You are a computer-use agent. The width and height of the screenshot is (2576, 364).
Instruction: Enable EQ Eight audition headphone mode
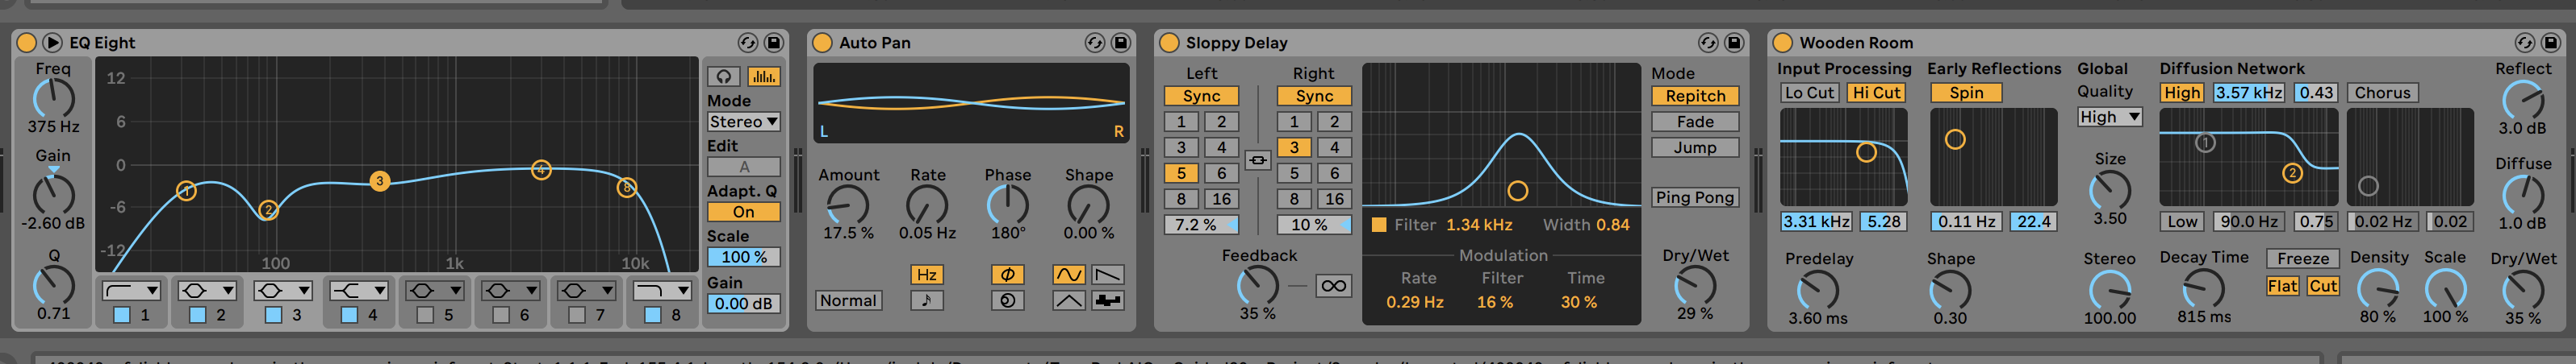click(724, 77)
